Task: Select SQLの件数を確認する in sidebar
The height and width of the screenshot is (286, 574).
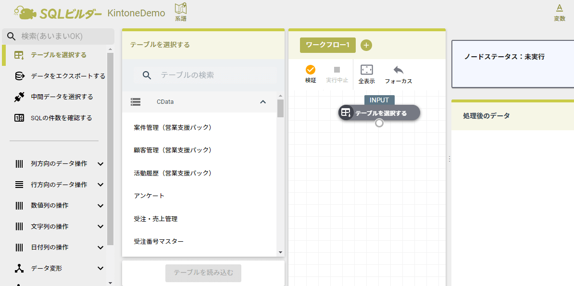Action: click(x=55, y=118)
